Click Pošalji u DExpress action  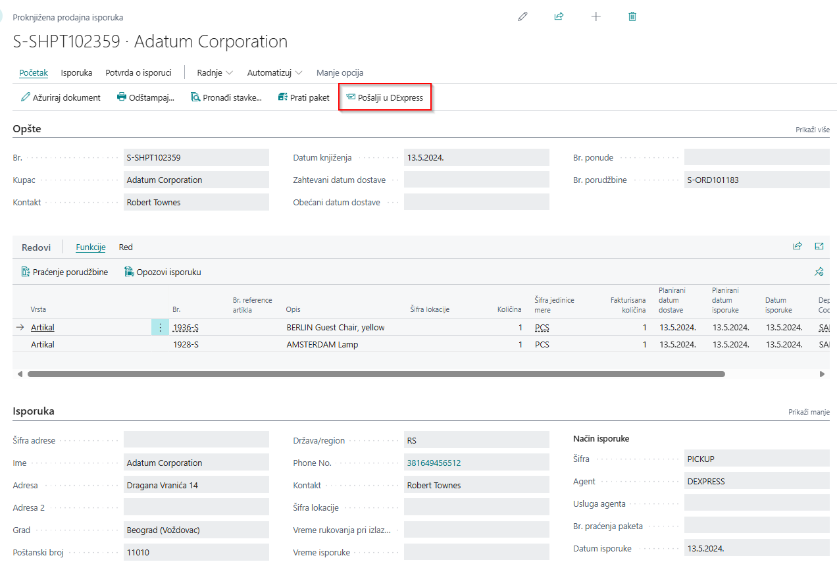pyautogui.click(x=385, y=97)
